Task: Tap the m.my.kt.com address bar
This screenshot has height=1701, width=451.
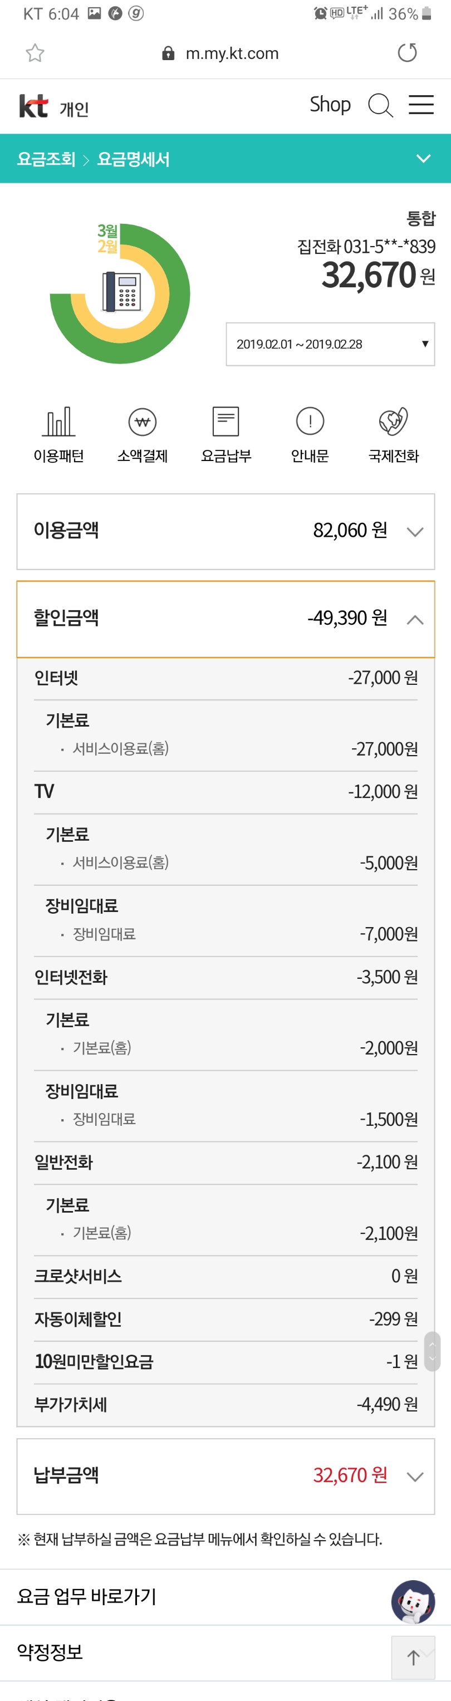Action: (x=231, y=53)
